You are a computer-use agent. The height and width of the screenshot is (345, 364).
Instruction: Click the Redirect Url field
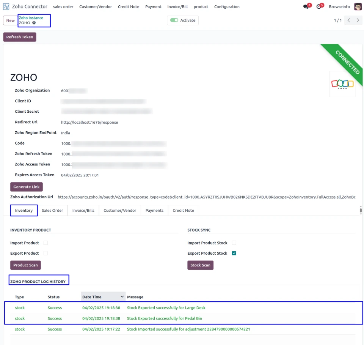tap(89, 123)
